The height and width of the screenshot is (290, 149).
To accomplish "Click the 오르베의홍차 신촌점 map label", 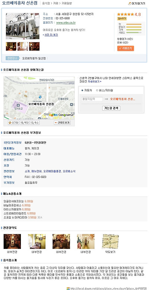I will pos(41,104).
